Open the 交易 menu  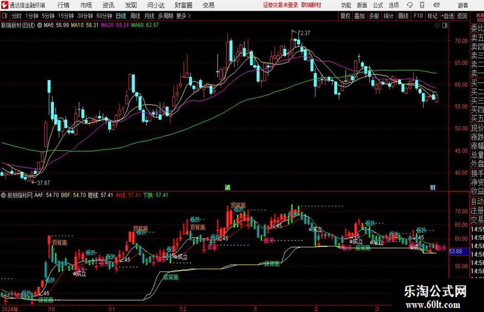[208, 5]
